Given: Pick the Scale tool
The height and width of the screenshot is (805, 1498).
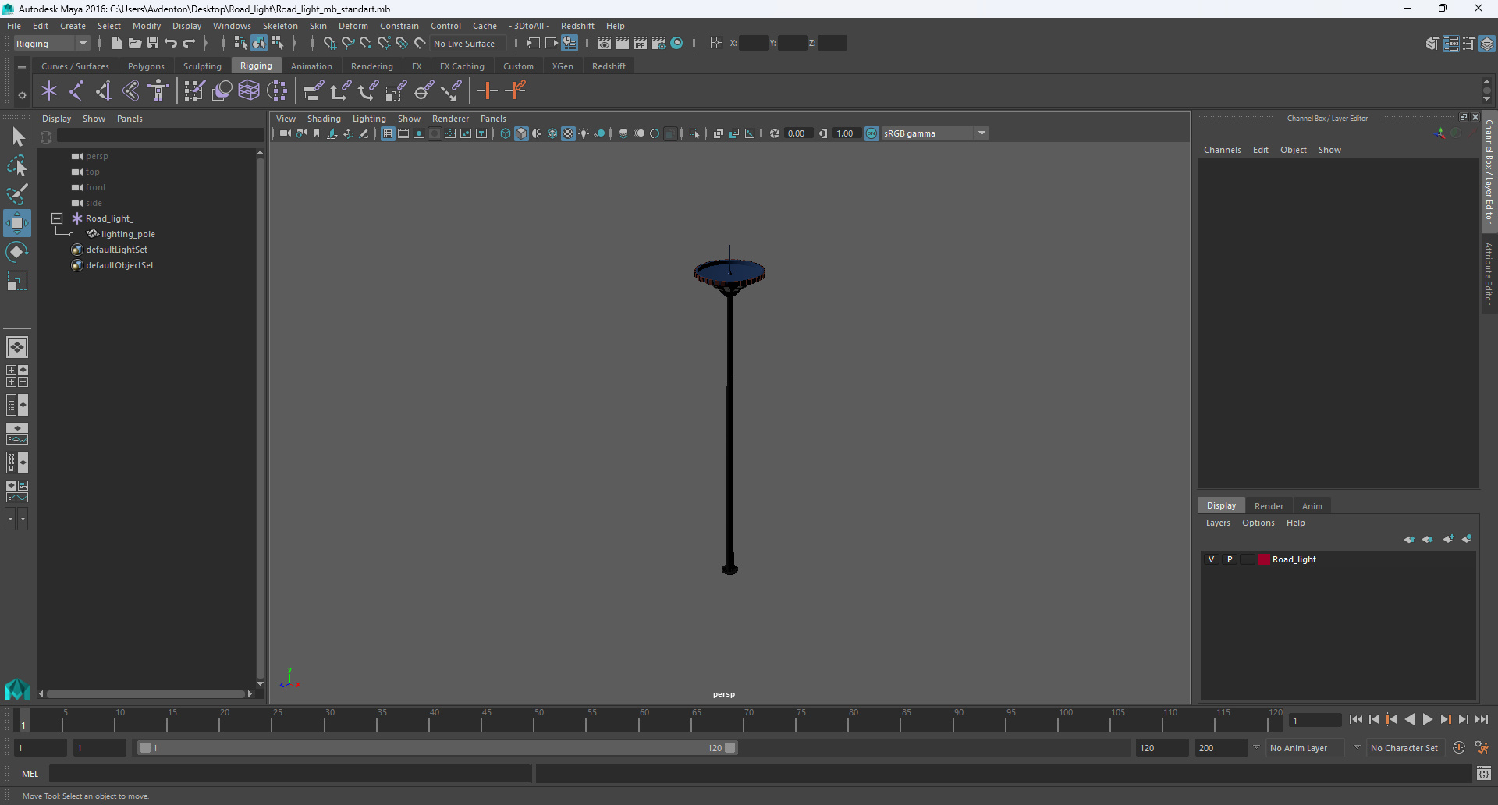Looking at the screenshot, I should (x=17, y=281).
